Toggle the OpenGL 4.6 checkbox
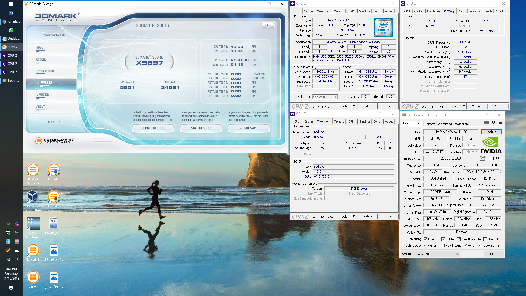 click(x=481, y=246)
